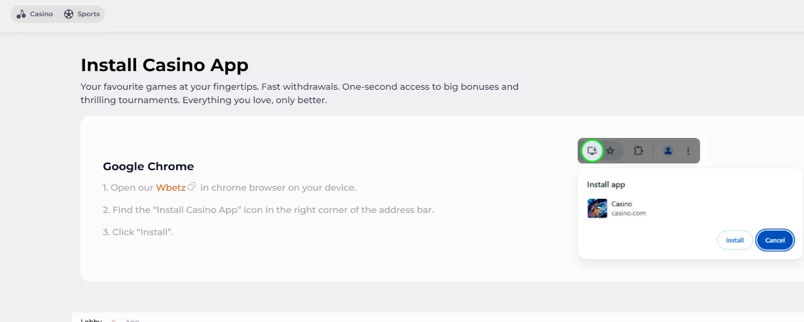
Task: Click the star bookmark icon
Action: pyautogui.click(x=610, y=151)
